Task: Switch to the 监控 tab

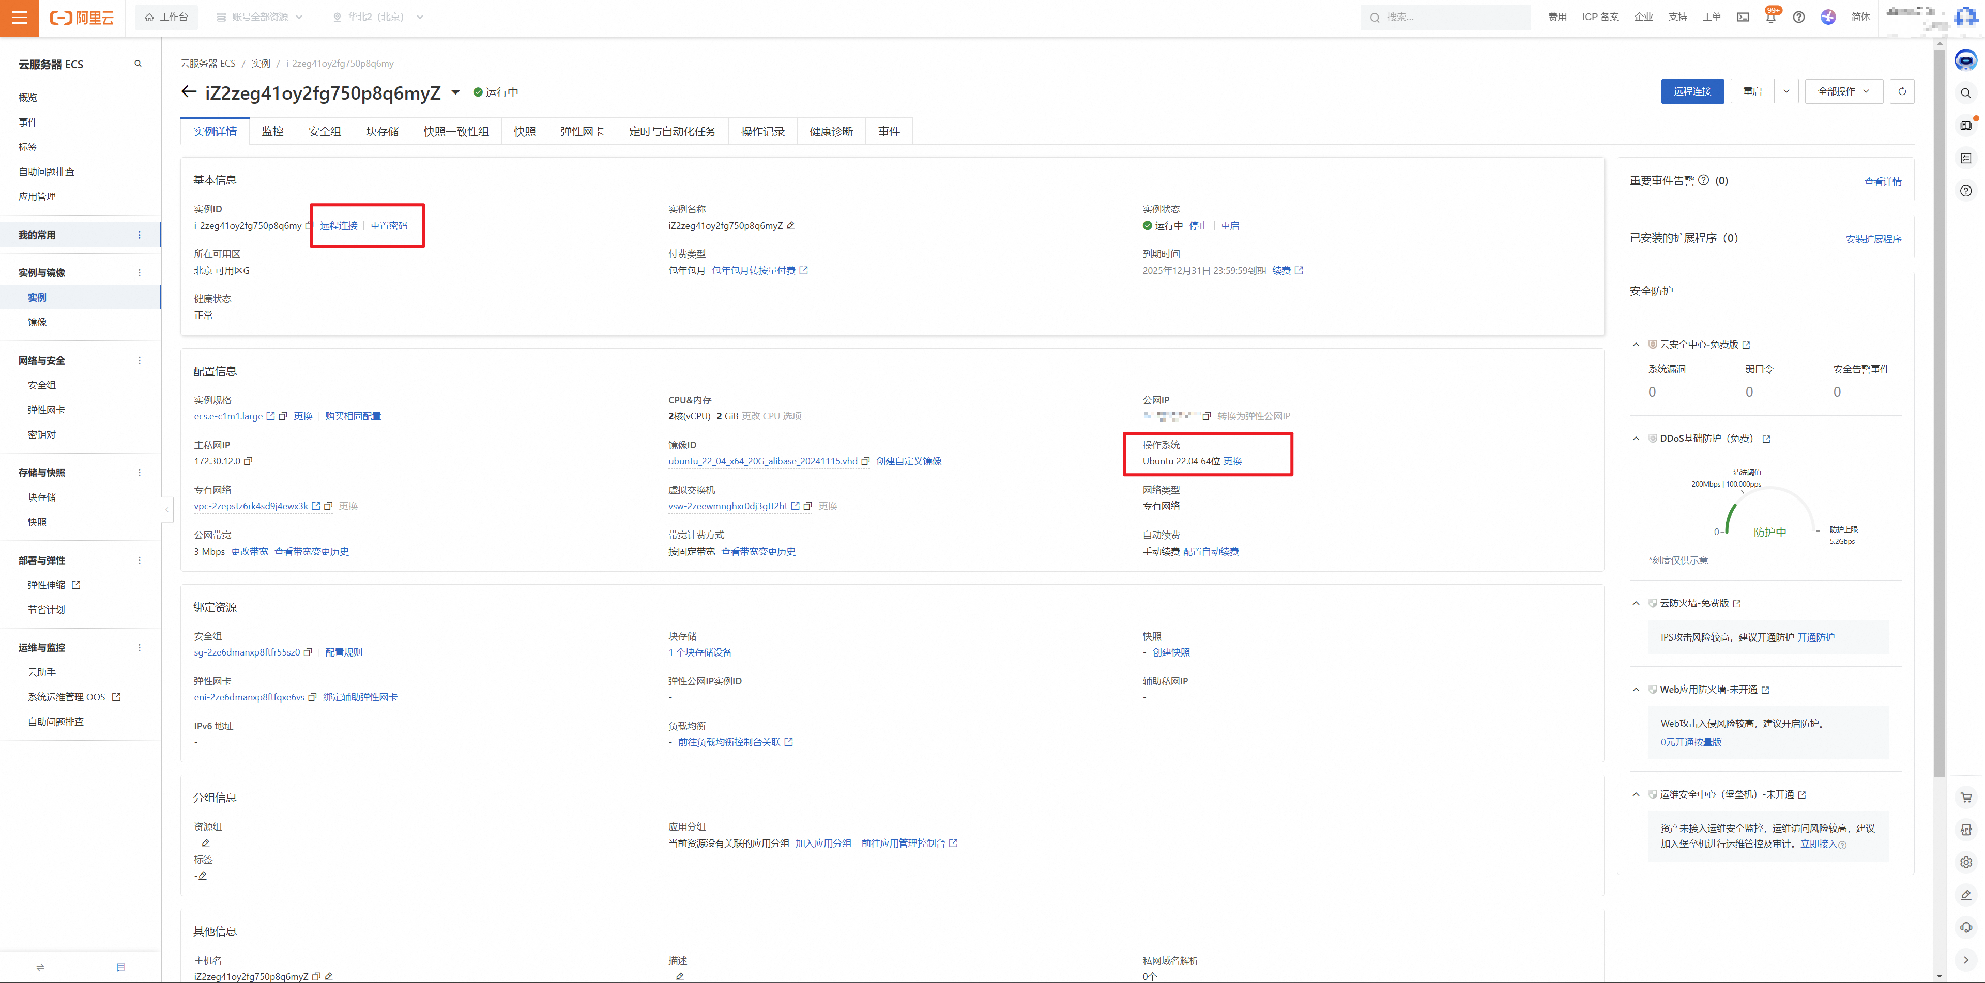Action: click(272, 132)
